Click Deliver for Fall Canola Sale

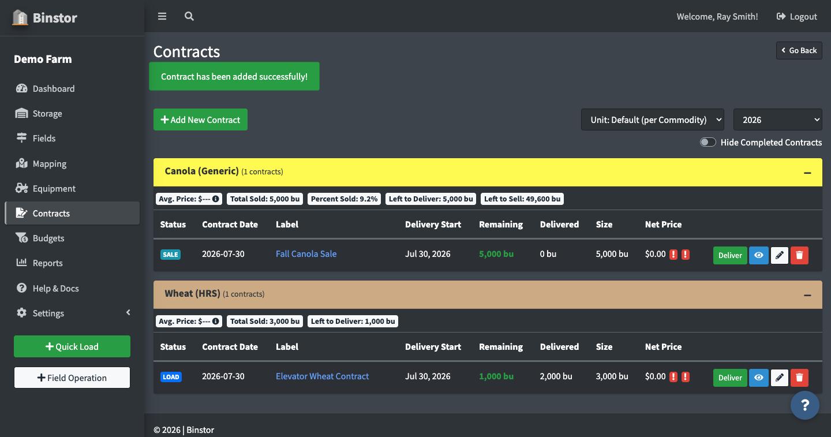coord(730,255)
